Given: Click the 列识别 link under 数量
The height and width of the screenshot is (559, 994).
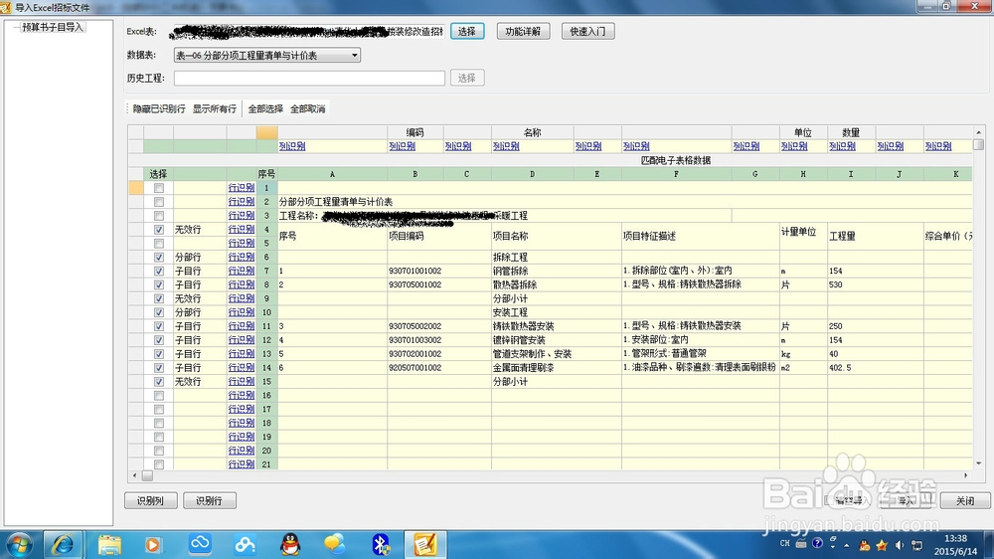Looking at the screenshot, I should pos(842,146).
